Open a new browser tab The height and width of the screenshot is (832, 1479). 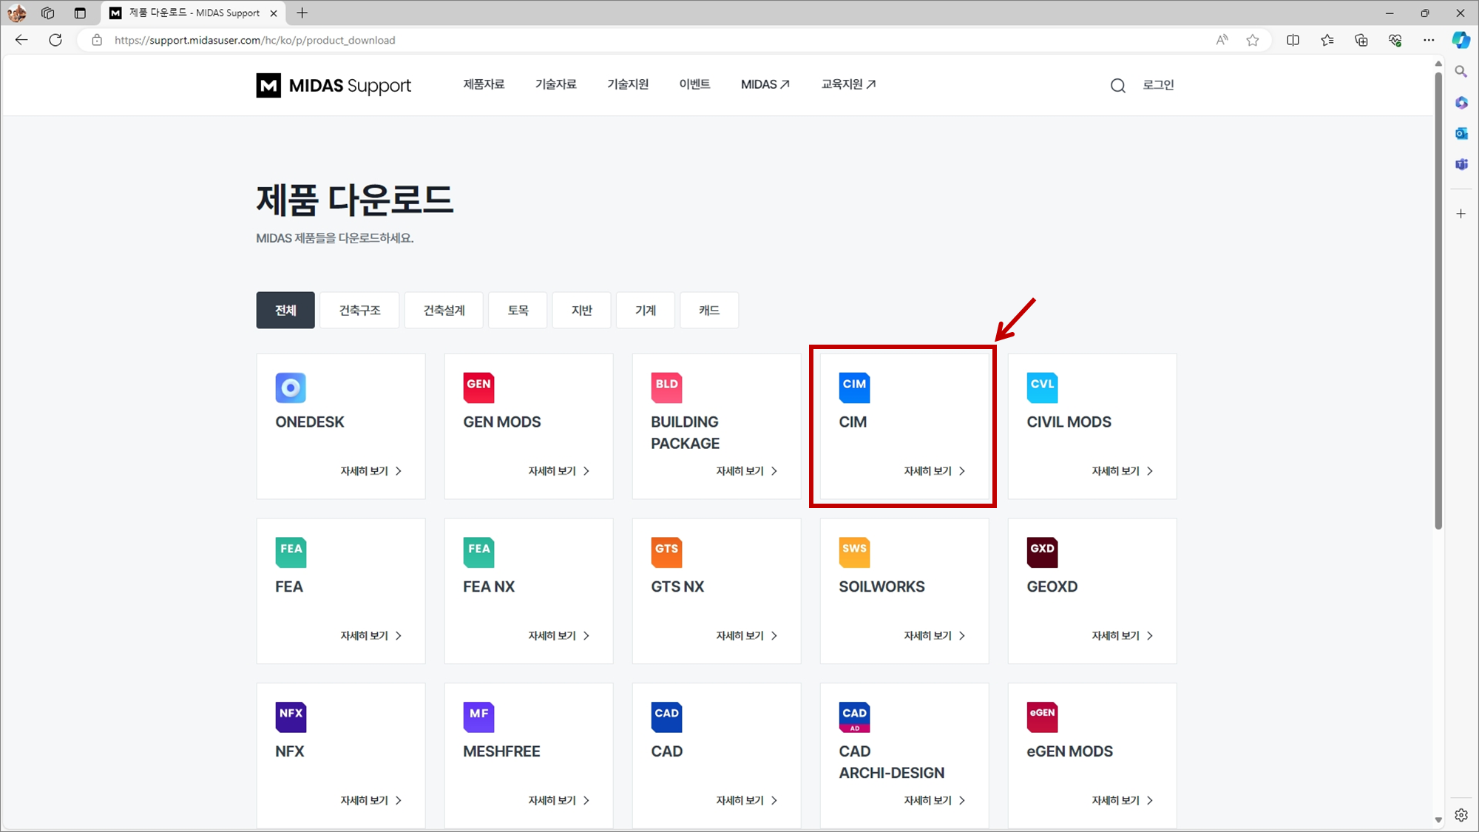[302, 13]
